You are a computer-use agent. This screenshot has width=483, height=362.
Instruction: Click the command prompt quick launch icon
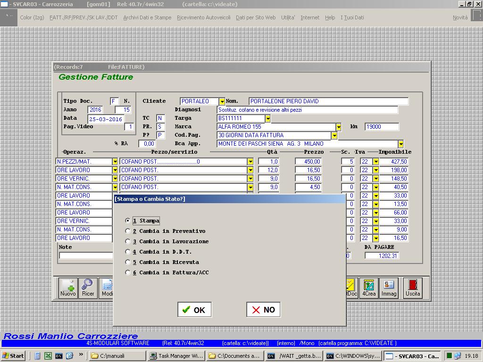[58, 356]
